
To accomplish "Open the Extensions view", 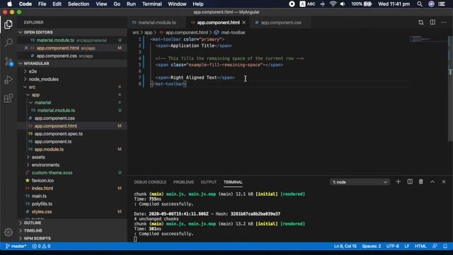I will tap(8, 98).
